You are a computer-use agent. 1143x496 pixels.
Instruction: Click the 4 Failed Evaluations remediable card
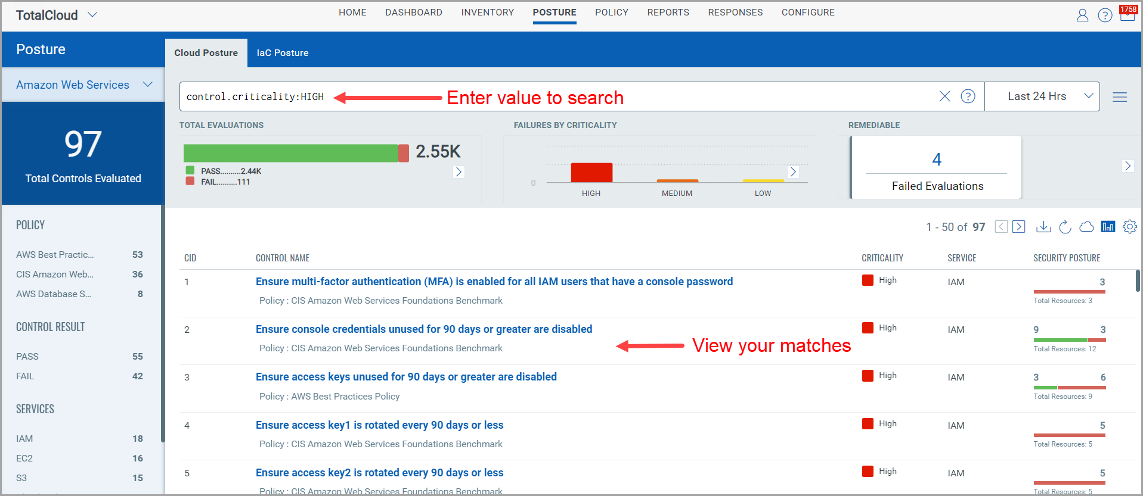(936, 167)
